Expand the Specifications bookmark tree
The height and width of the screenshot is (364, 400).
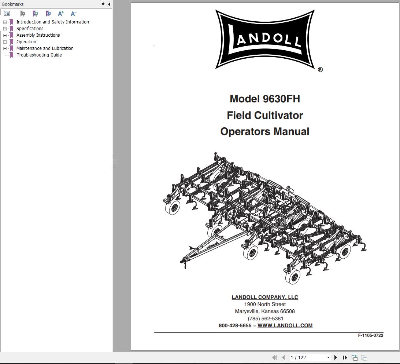tap(4, 28)
